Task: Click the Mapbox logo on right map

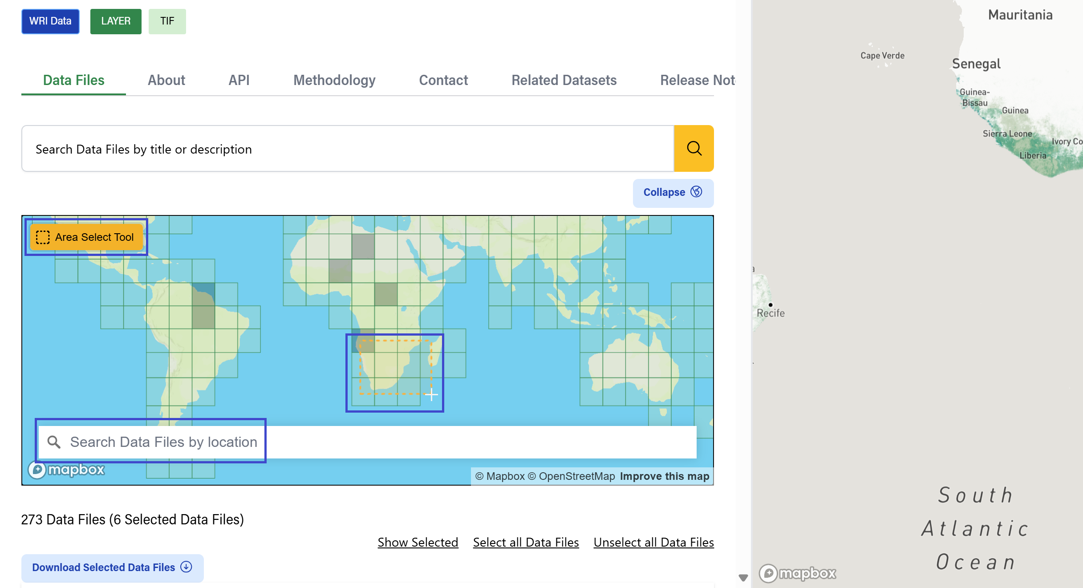Action: [797, 573]
